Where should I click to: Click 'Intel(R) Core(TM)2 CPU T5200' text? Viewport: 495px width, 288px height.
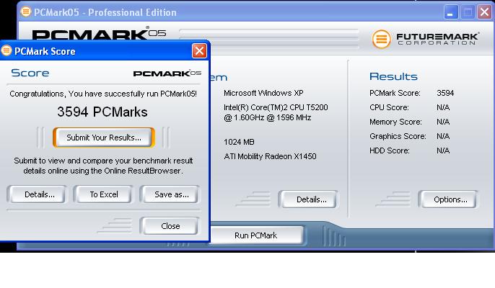[276, 107]
